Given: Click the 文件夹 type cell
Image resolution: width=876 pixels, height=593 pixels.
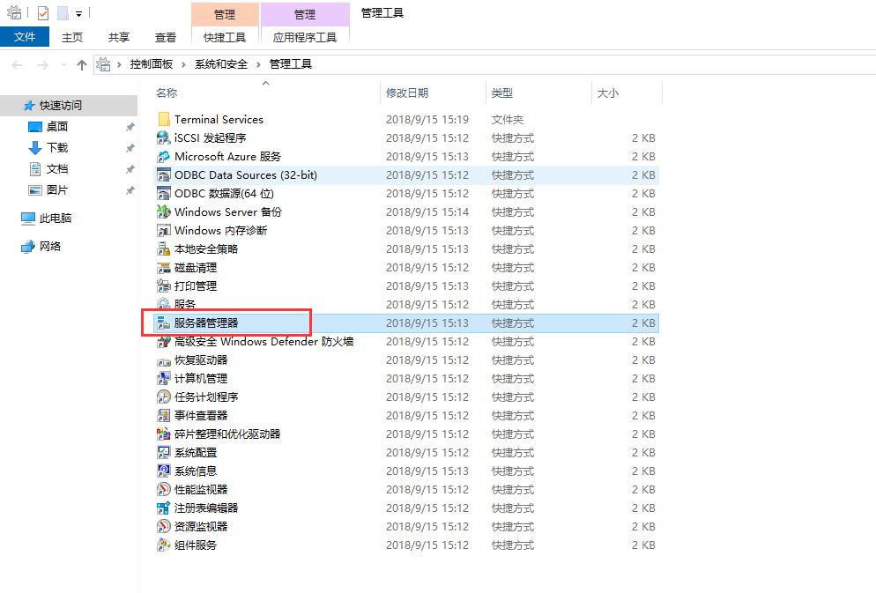Looking at the screenshot, I should click(508, 120).
